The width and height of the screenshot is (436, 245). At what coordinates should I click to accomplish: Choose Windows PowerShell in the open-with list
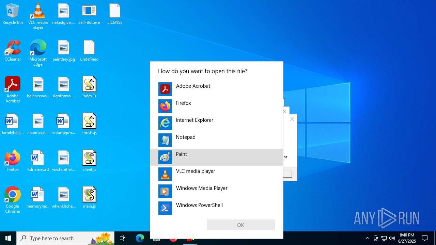216,208
